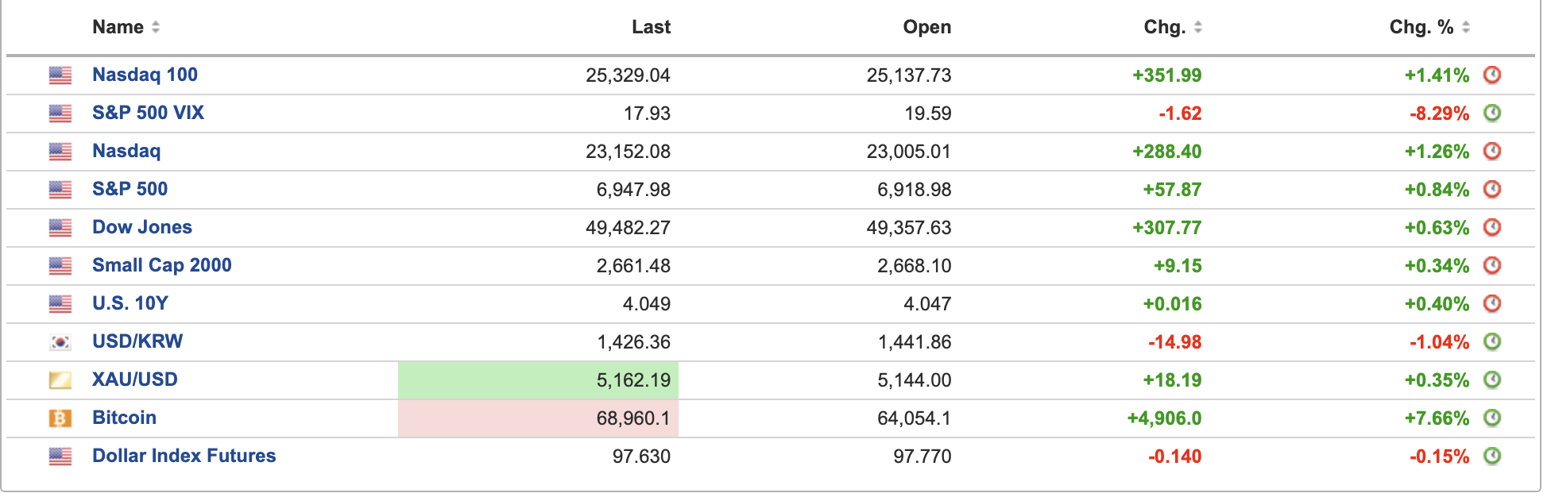
Task: Click the Last column header
Action: pos(651,27)
